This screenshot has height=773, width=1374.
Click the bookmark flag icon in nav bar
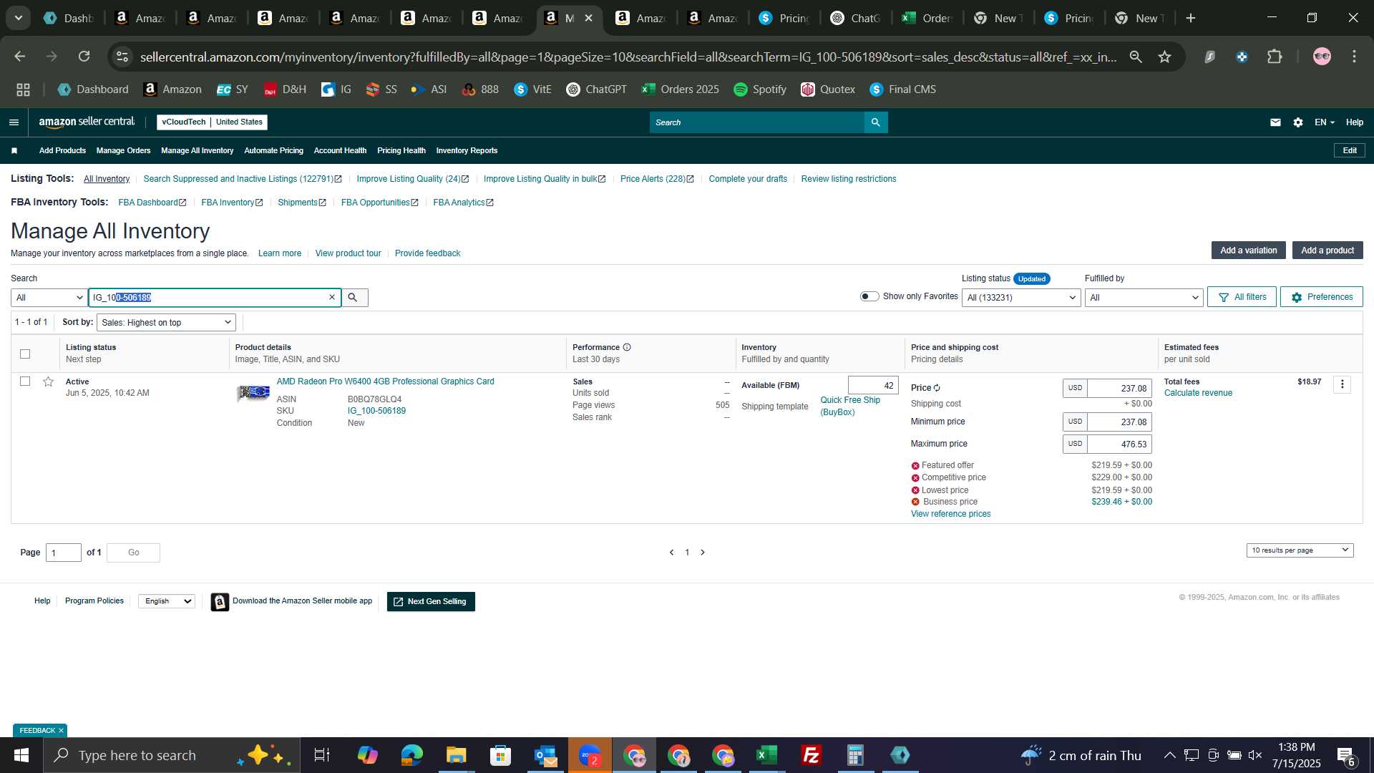(14, 150)
